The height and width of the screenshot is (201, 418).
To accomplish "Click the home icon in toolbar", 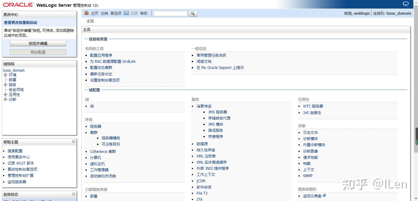I will click(x=86, y=13).
